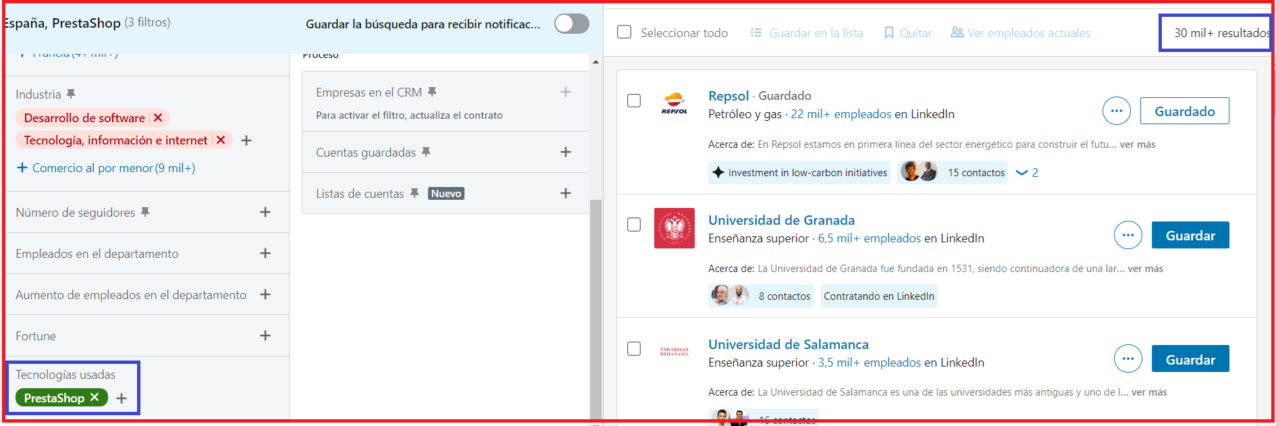The width and height of the screenshot is (1276, 426).
Task: View Repsol's 15 contactos
Action: click(953, 173)
